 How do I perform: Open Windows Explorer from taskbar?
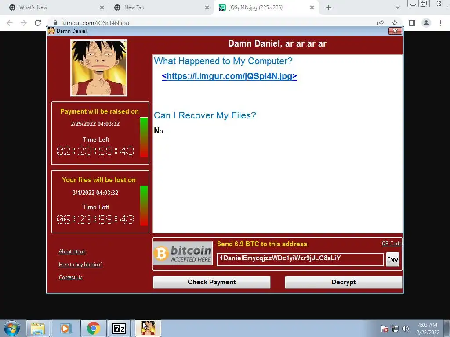38,328
